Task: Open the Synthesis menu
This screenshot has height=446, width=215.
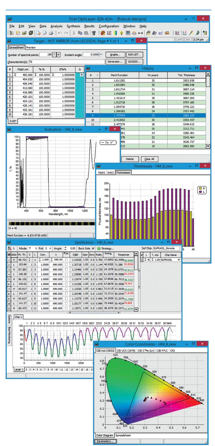Action: point(73,26)
